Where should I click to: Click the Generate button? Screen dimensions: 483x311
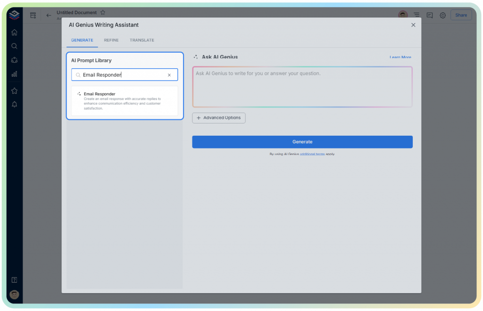[302, 141]
